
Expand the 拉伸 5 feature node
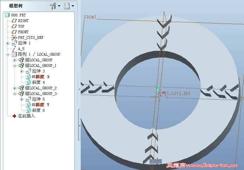point(22,99)
